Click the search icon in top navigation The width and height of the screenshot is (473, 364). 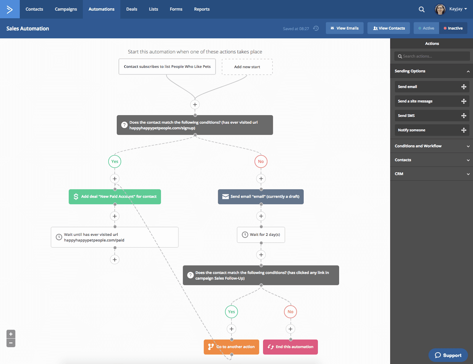421,9
